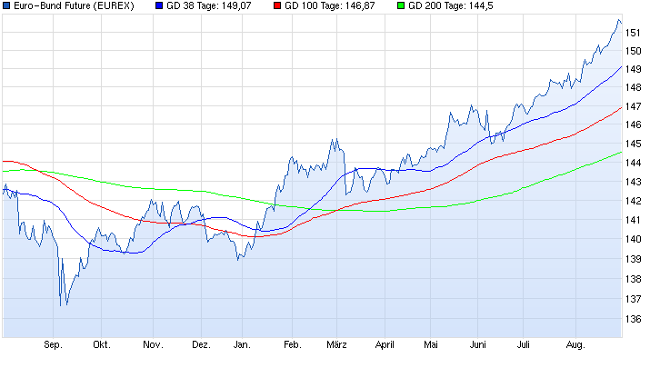Click the lowest price dip in early September
Viewport: 660px width, 368px height.
pyautogui.click(x=62, y=305)
